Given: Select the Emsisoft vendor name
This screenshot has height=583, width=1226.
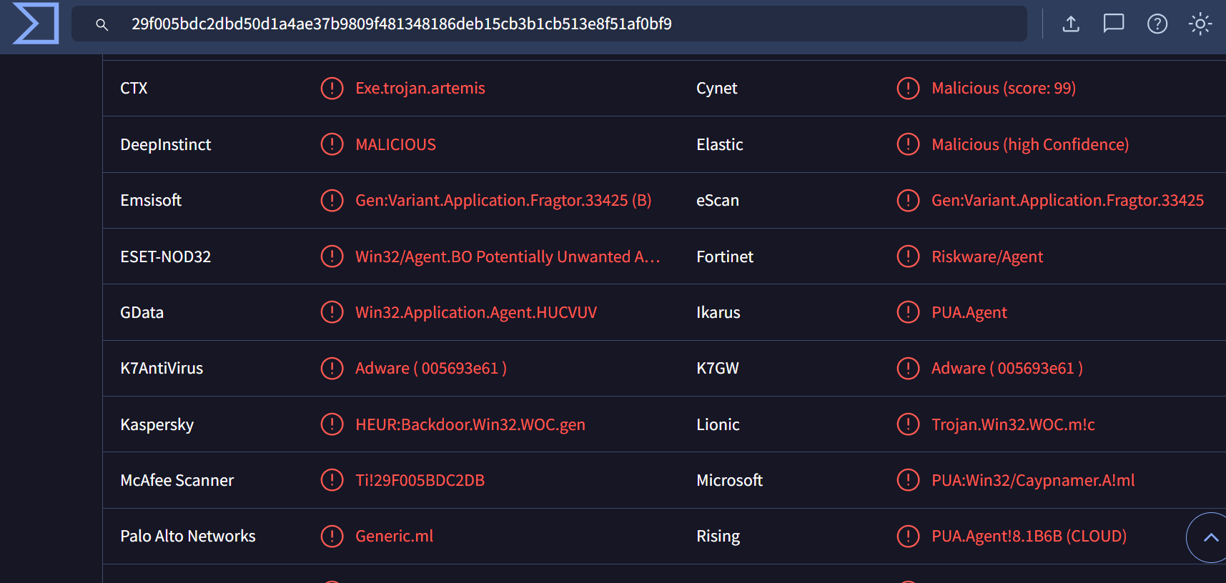Looking at the screenshot, I should [x=151, y=200].
